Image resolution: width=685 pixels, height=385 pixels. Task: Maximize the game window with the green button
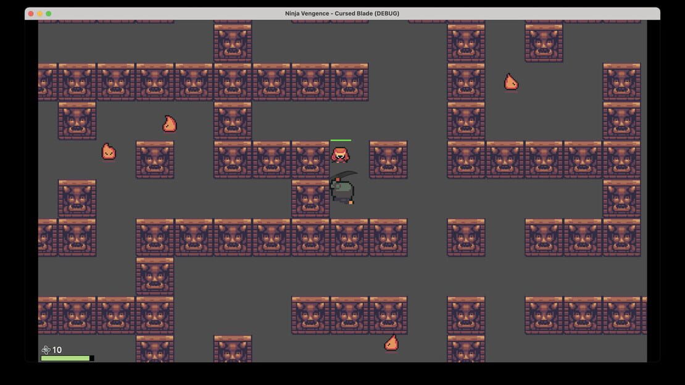[49, 14]
